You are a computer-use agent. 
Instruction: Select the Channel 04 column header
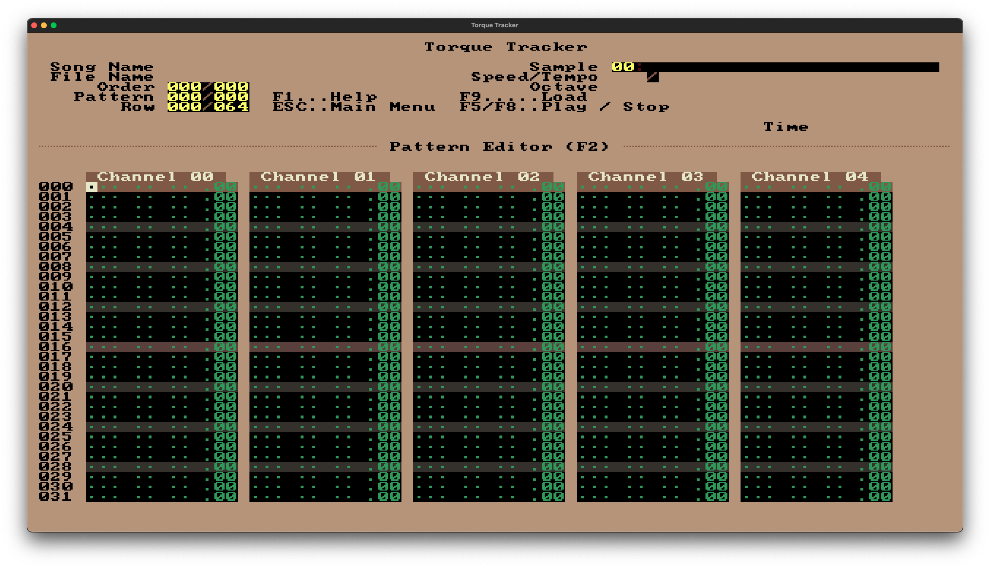point(810,176)
